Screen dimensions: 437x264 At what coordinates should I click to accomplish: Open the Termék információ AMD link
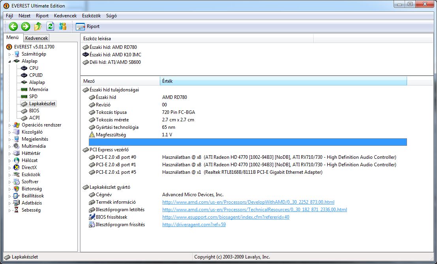[x=248, y=202]
